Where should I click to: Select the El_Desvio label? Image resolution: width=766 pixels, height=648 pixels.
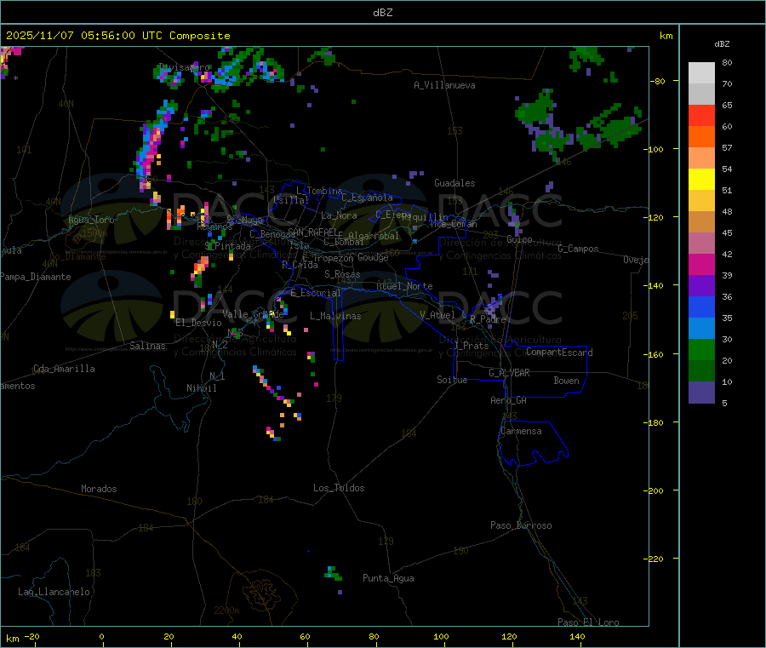click(198, 323)
